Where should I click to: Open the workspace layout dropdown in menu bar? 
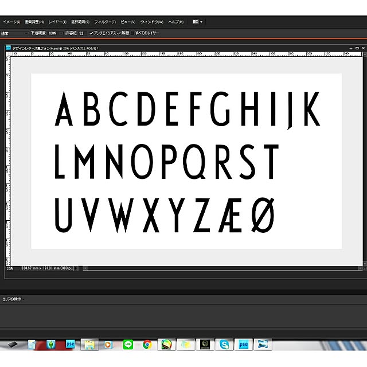(197, 22)
